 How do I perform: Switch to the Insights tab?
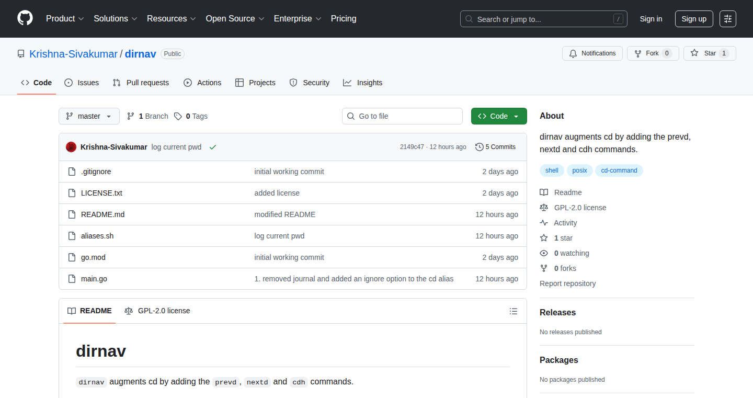pyautogui.click(x=363, y=83)
